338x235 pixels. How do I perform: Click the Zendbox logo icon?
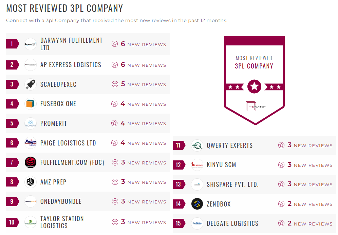click(197, 204)
